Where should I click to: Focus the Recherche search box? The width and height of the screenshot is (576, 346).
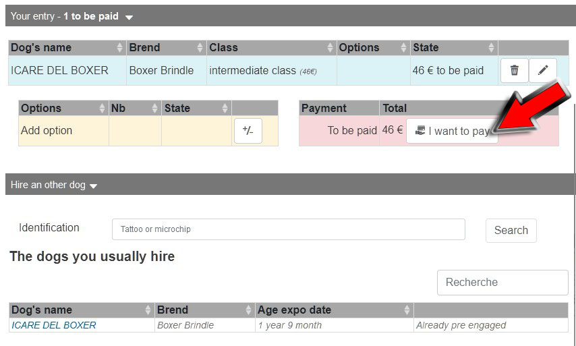(502, 282)
